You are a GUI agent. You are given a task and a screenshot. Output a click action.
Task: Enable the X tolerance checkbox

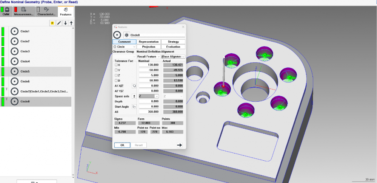[117, 65]
